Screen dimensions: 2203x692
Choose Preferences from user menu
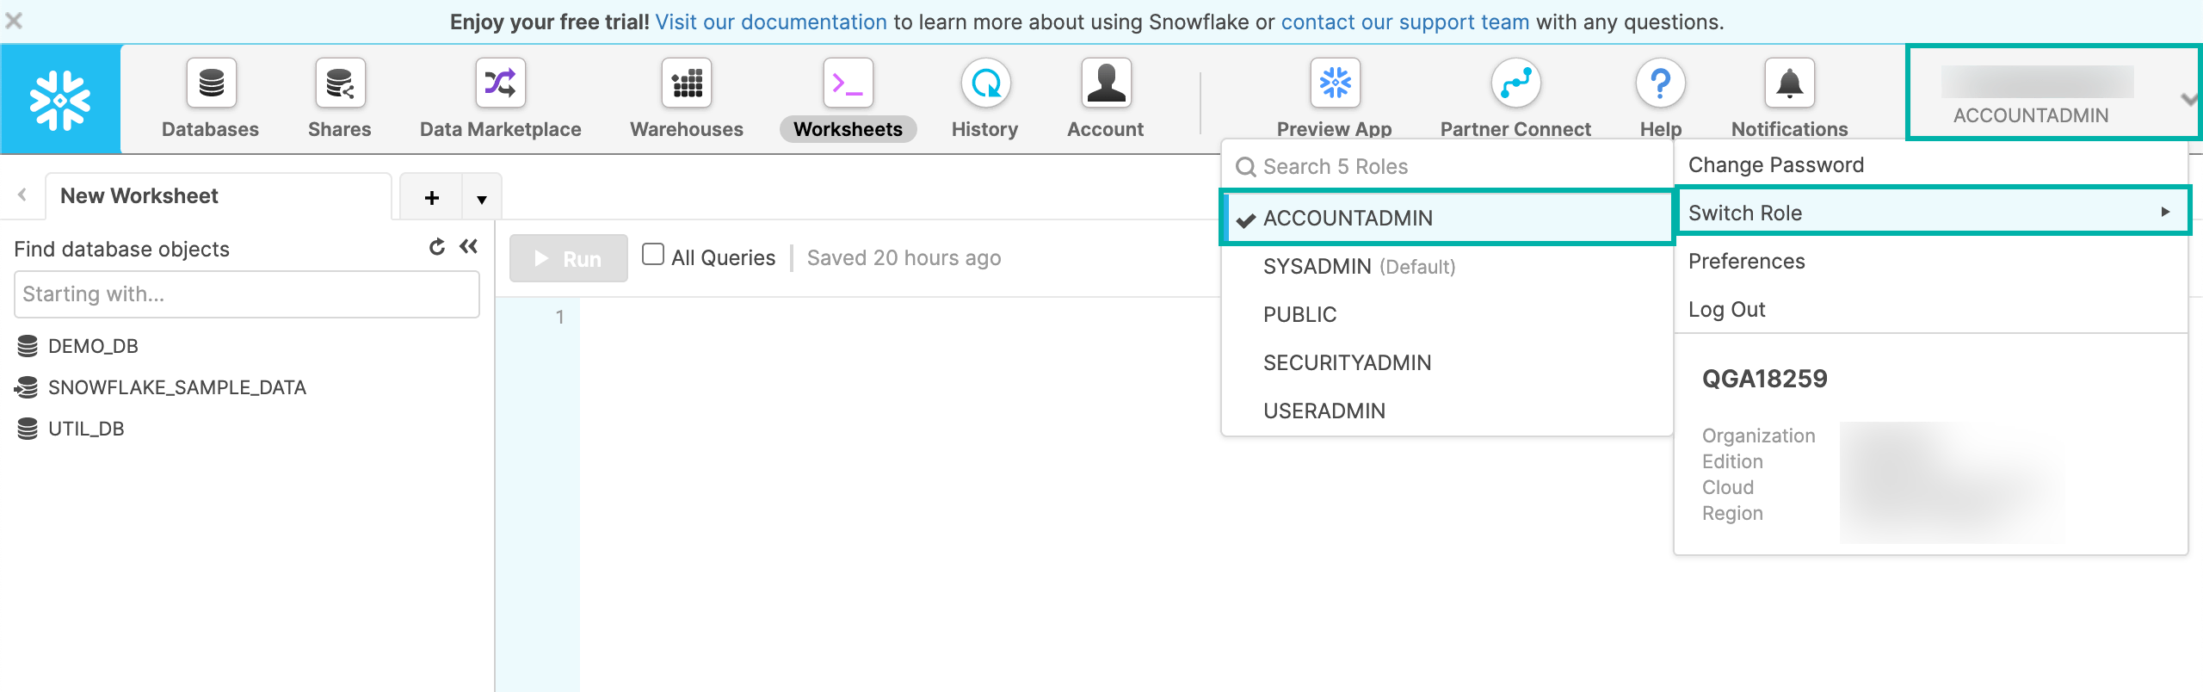click(x=1746, y=262)
